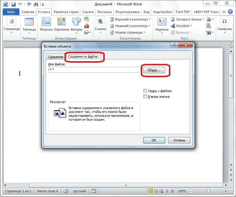Viewport: 236px width, 197px height.
Task: Click Отмена to cancel dialog
Action: pyautogui.click(x=179, y=140)
